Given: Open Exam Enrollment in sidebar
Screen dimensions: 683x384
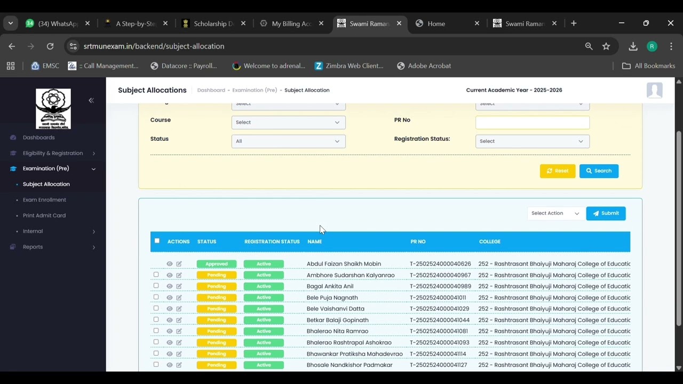Looking at the screenshot, I should pos(44,199).
